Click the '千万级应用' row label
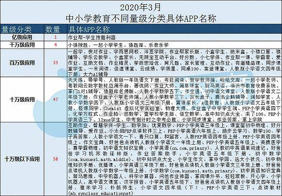The height and width of the screenshot is (196, 282). [x=22, y=45]
